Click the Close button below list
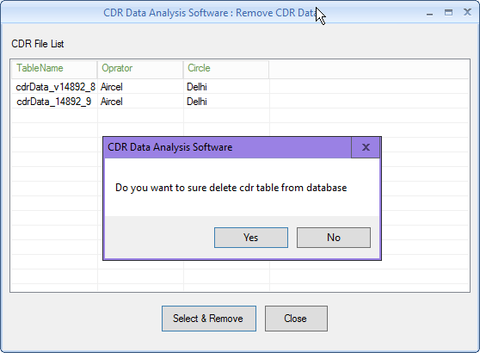Screen dimensions: 480x353 click(x=296, y=319)
